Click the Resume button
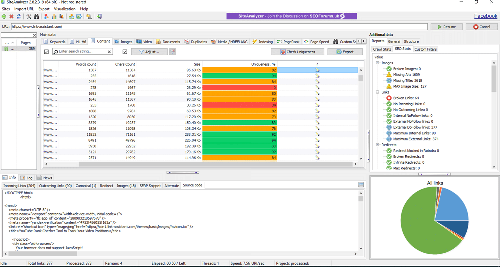The image size is (501, 267). tap(447, 27)
